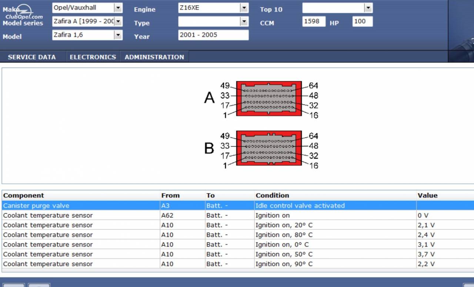Expand the Model series dropdown arrow
This screenshot has height=287, width=474.
coord(118,21)
